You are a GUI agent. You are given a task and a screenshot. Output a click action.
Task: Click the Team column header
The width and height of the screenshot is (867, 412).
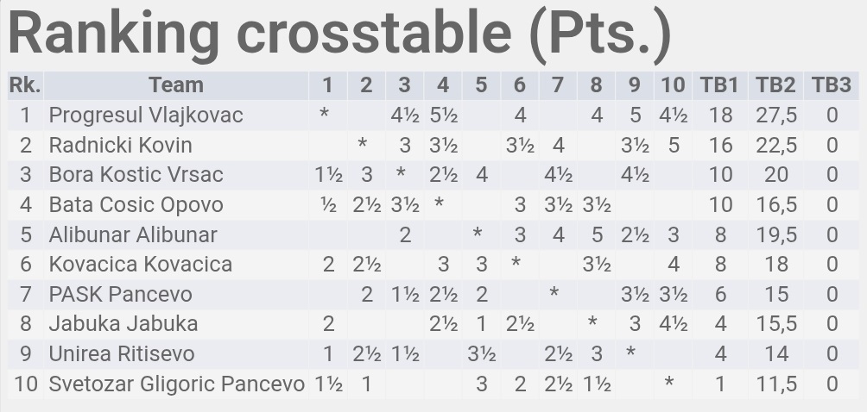pos(175,85)
